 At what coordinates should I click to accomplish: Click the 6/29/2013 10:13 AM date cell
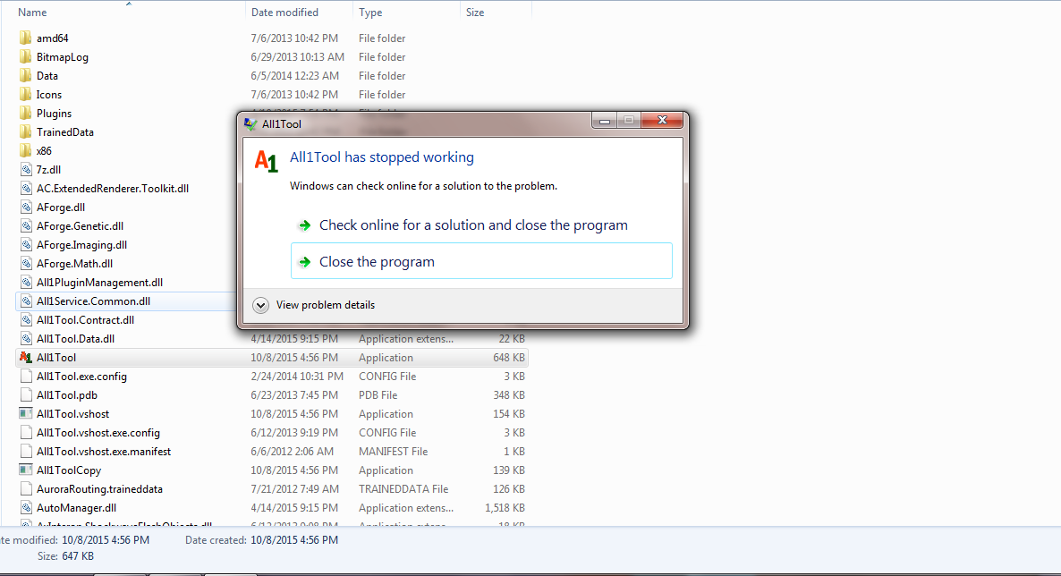point(298,57)
